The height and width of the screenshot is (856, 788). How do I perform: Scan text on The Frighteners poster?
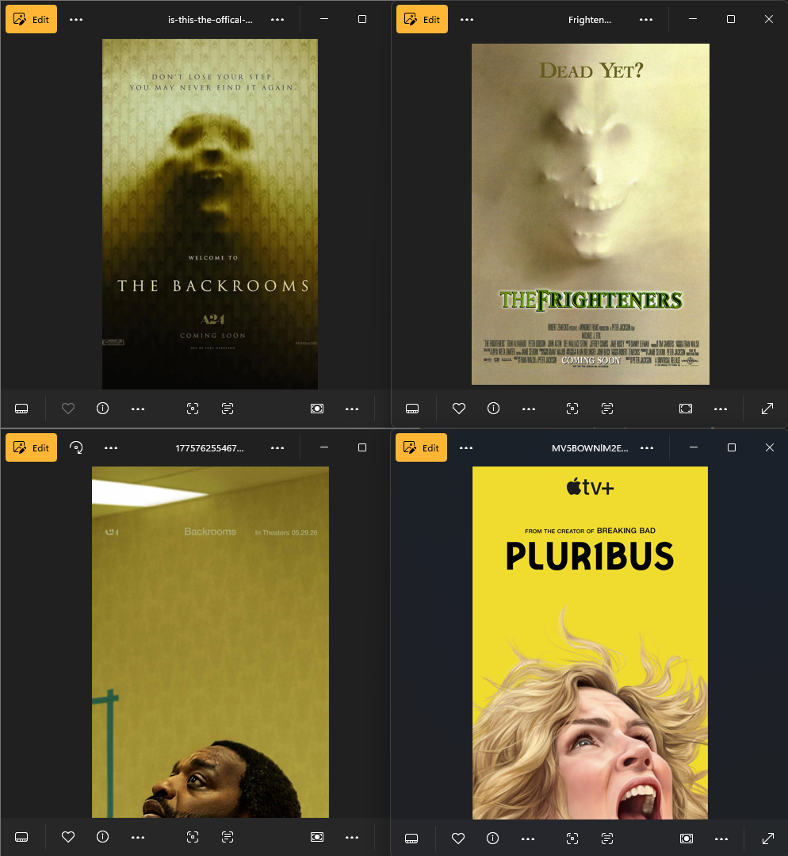[607, 409]
